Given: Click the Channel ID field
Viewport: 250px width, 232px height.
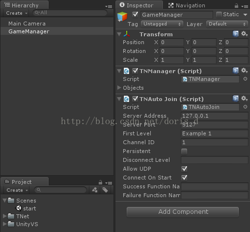Looking at the screenshot, I should tap(215, 142).
